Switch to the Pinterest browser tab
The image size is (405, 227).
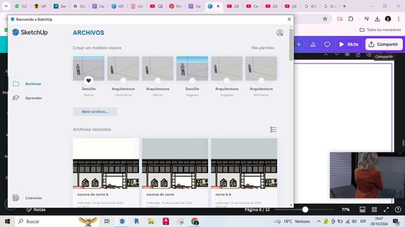(x=175, y=6)
